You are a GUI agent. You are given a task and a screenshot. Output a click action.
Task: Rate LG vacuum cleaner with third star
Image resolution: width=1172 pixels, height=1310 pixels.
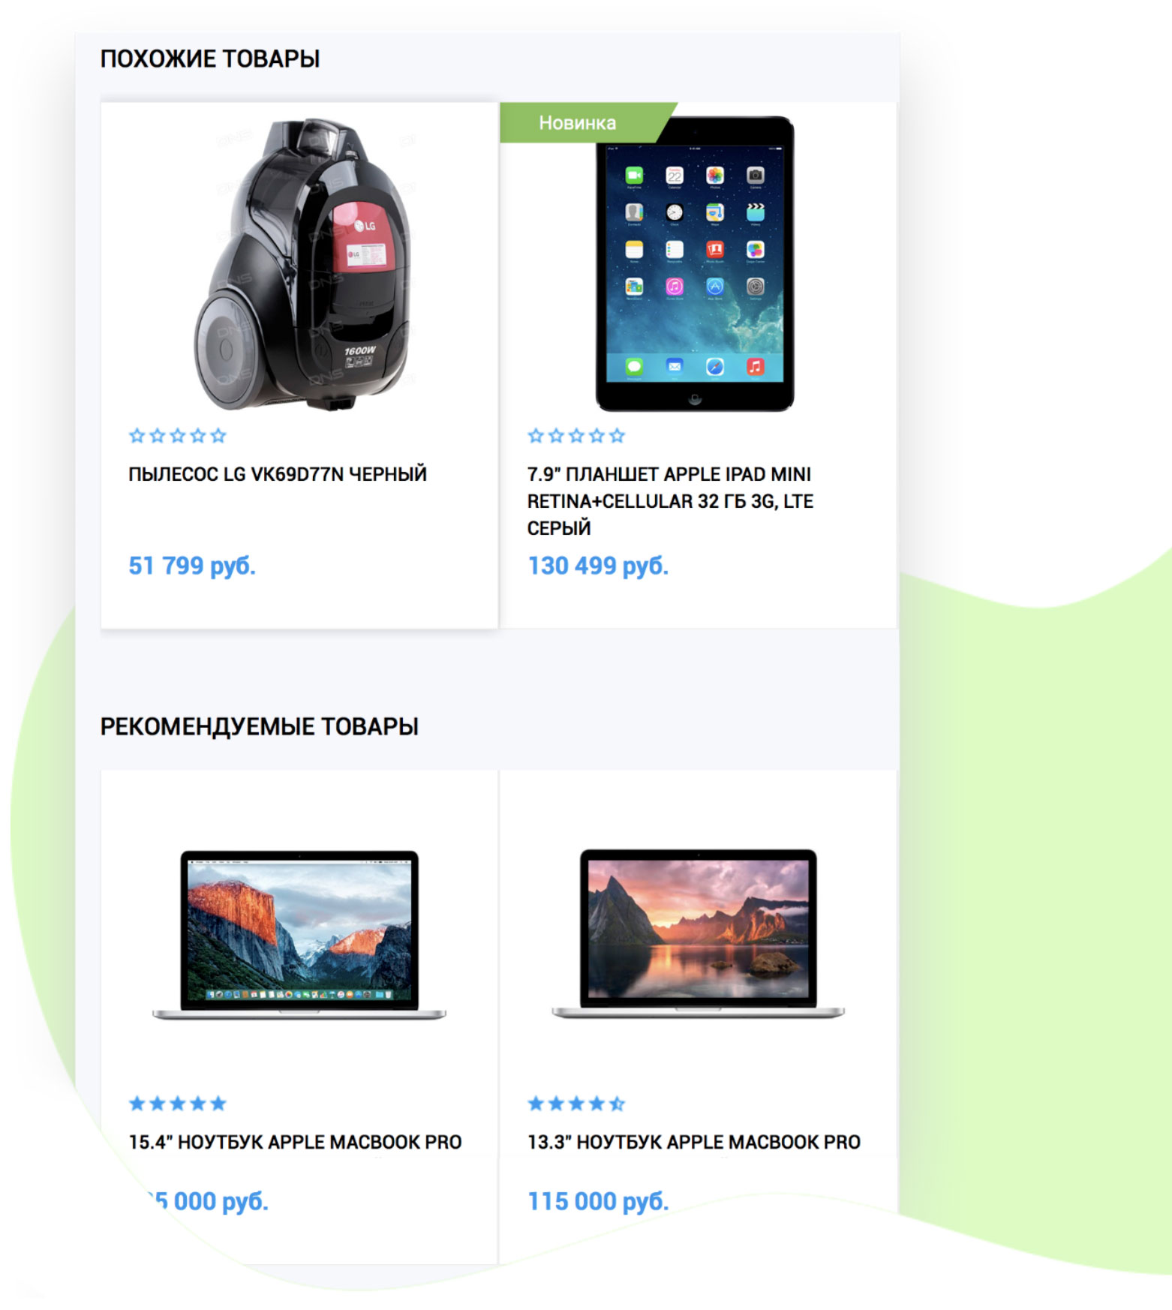177,435
